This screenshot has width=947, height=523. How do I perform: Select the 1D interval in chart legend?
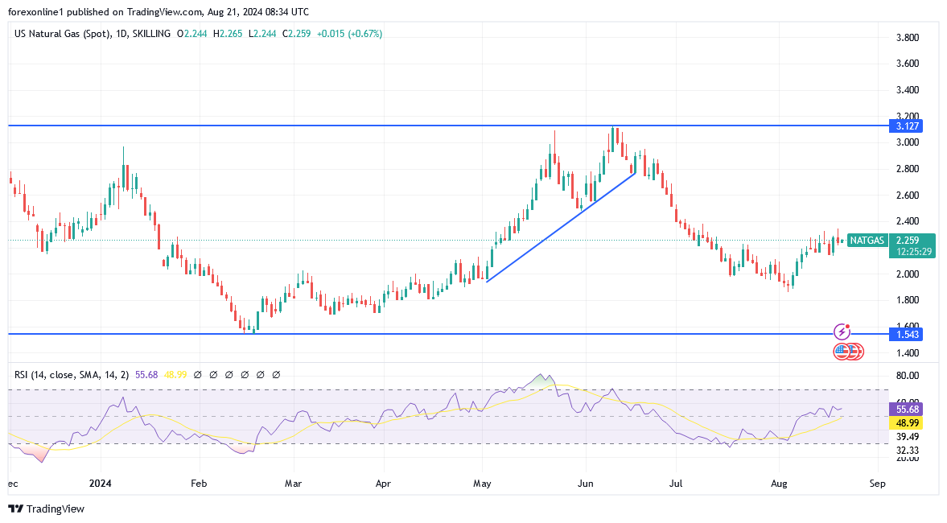121,34
